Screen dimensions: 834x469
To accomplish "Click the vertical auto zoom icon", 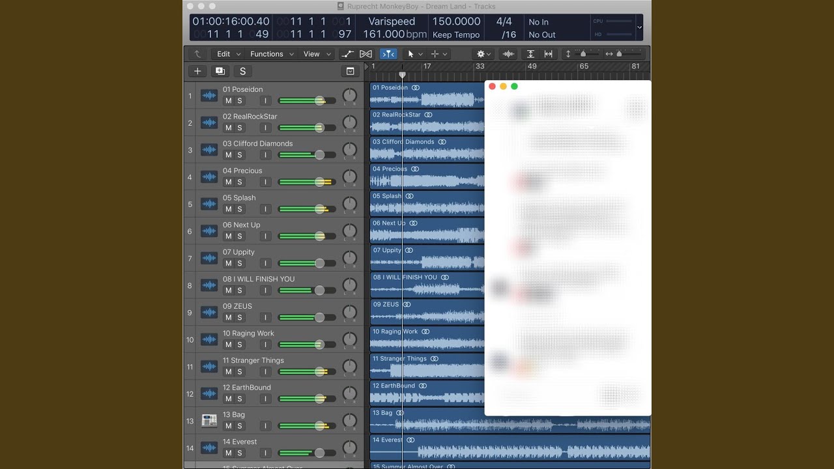I will coord(530,54).
